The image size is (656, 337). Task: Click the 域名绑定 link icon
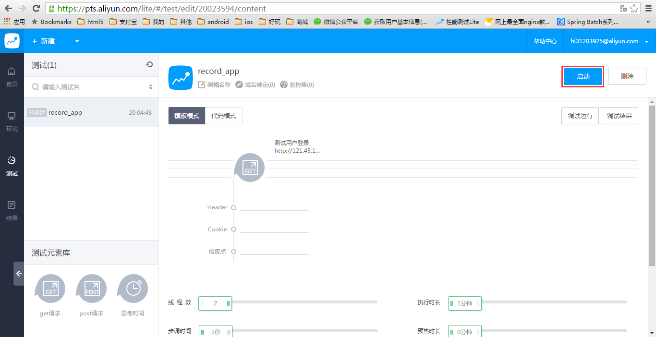[x=239, y=84]
